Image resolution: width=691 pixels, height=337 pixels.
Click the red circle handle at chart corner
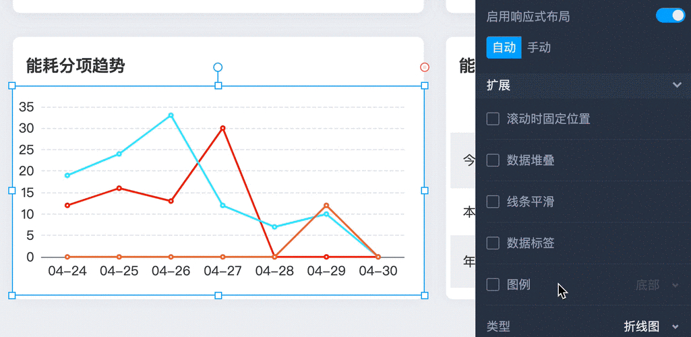tap(425, 67)
